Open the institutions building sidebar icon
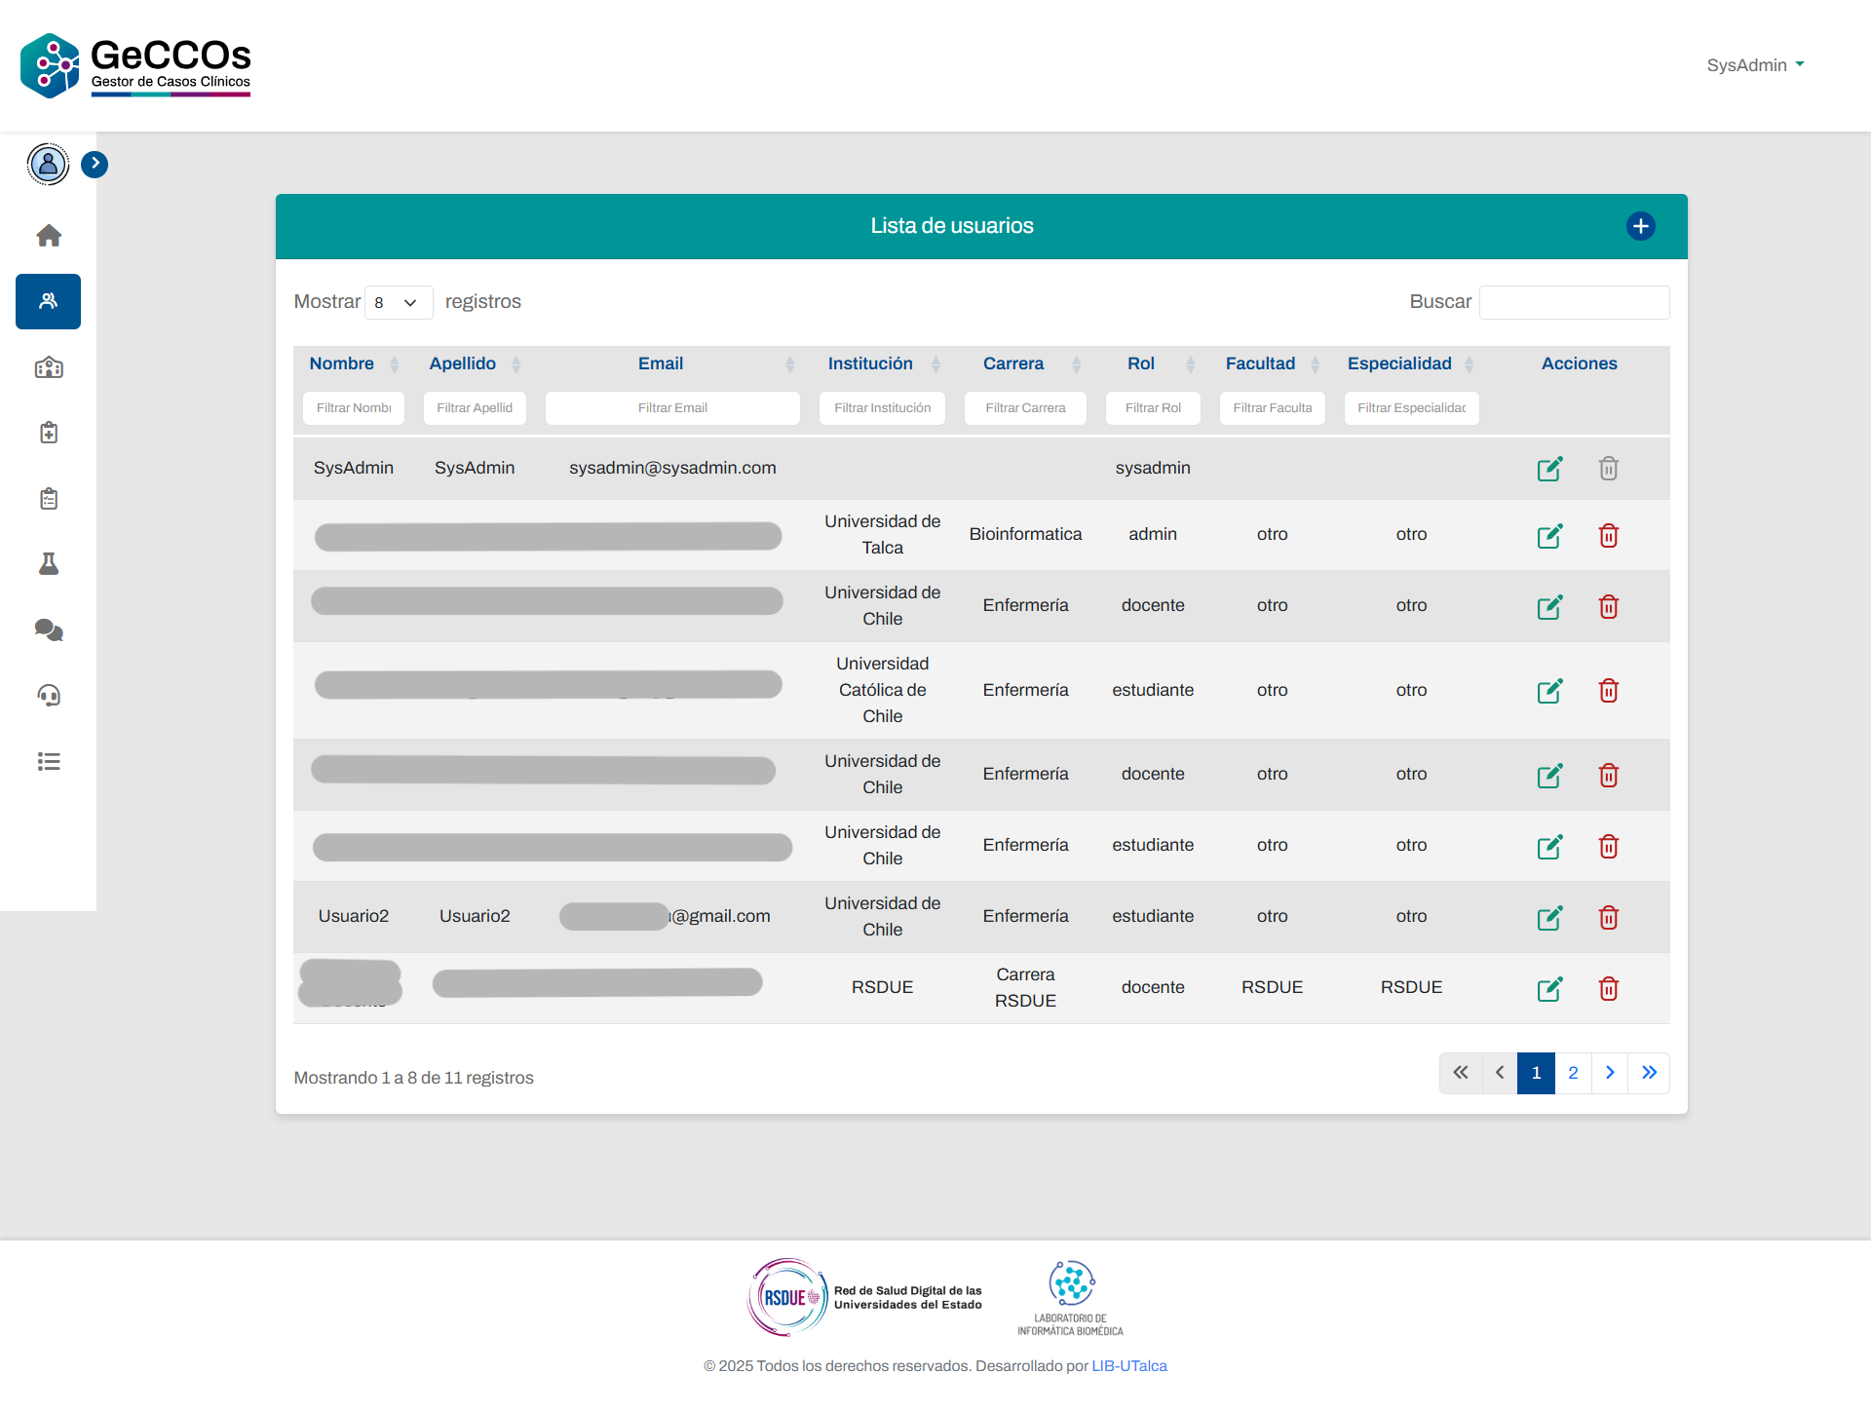This screenshot has height=1412, width=1871. tap(49, 367)
